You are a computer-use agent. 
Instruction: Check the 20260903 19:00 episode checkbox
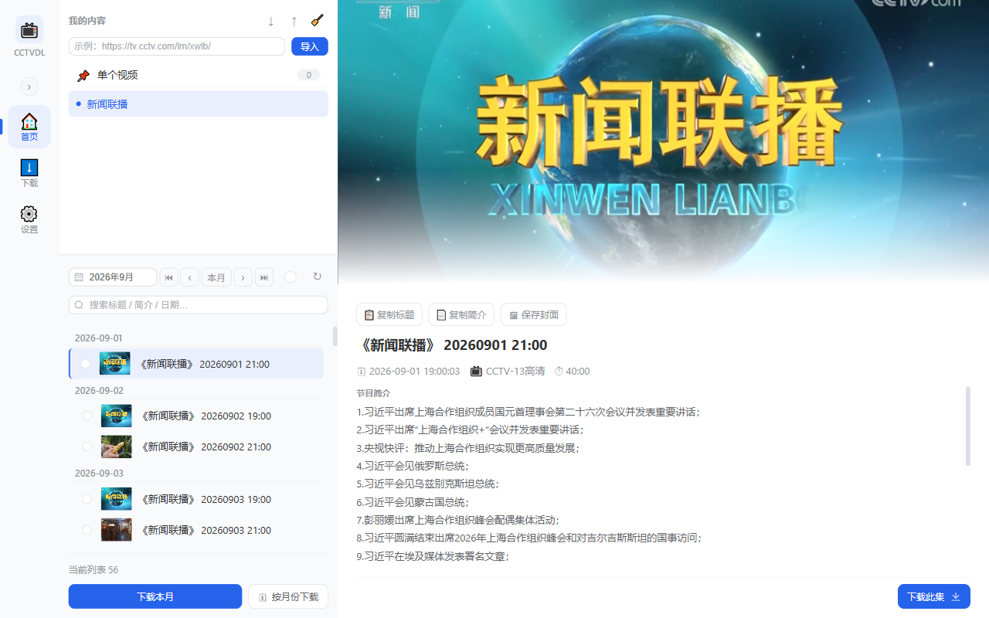87,499
